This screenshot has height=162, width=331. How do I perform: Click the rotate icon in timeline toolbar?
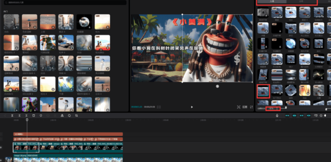coord(69,116)
